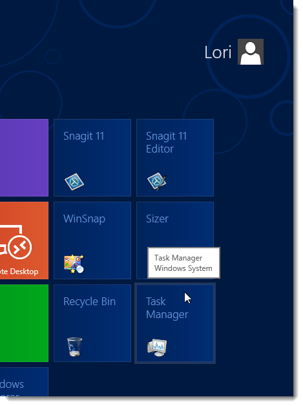Image resolution: width=303 pixels, height=406 pixels.
Task: Open the Snagit 11 tile icon
Action: click(x=74, y=182)
